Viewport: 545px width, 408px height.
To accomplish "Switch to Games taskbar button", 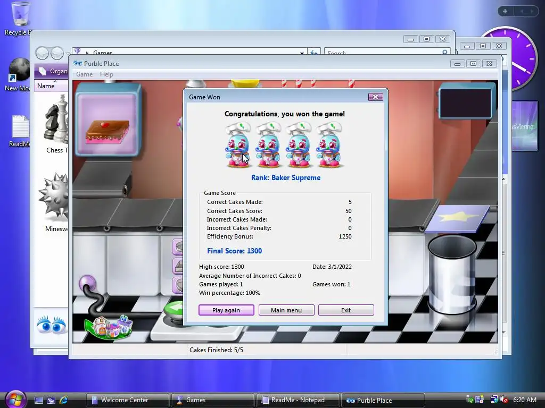I will pyautogui.click(x=213, y=400).
